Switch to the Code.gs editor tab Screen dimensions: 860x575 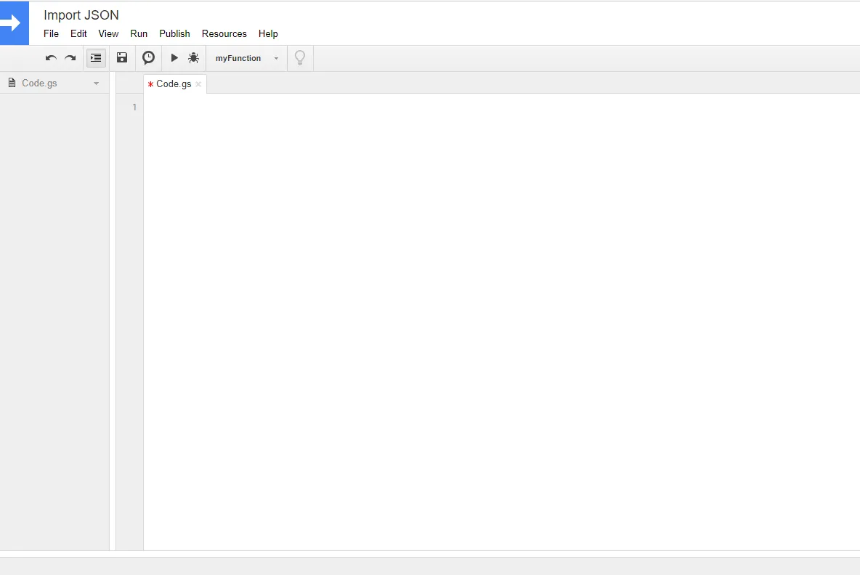(174, 84)
